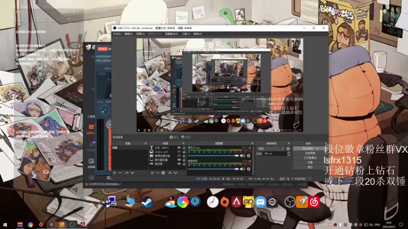This screenshot has width=408, height=229.
Task: Click the audio mixer vertical scrollbar
Action: click(x=253, y=160)
